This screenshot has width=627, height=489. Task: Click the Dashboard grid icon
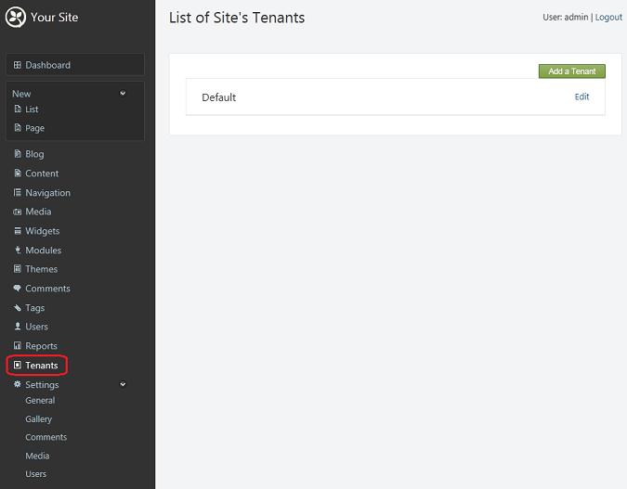tap(18, 65)
